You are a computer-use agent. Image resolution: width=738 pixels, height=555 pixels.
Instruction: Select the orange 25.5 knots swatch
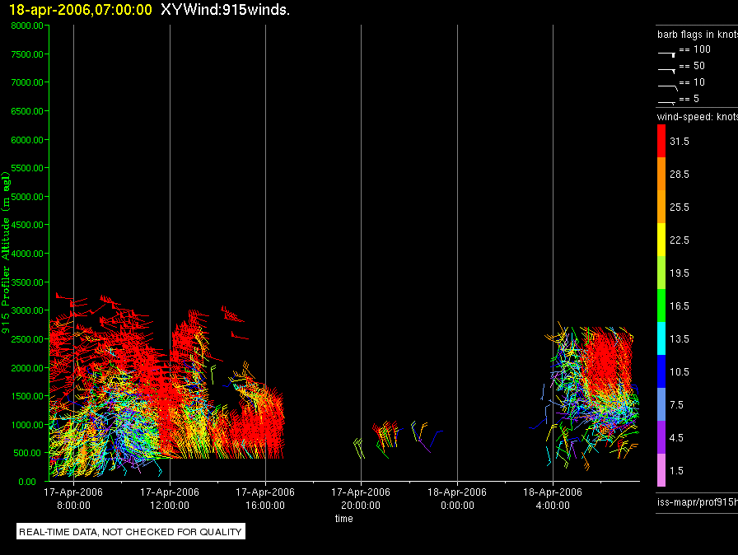(x=661, y=207)
